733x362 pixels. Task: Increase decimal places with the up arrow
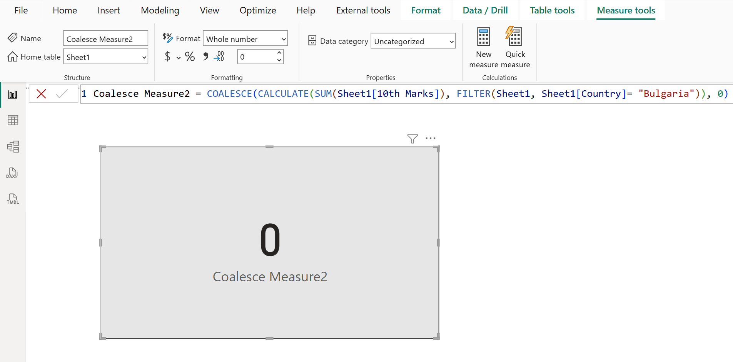(279, 53)
